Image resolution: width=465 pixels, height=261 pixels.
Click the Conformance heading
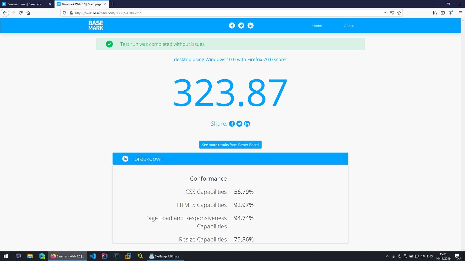(x=208, y=178)
